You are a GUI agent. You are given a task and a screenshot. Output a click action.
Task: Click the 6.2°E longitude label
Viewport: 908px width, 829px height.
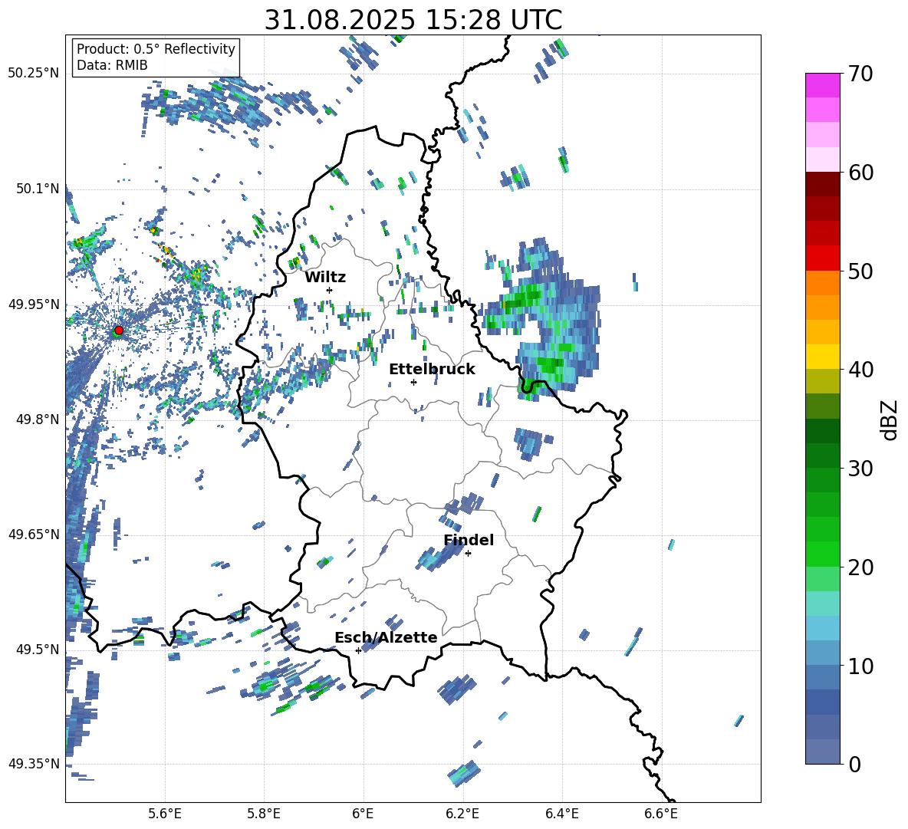tap(462, 814)
